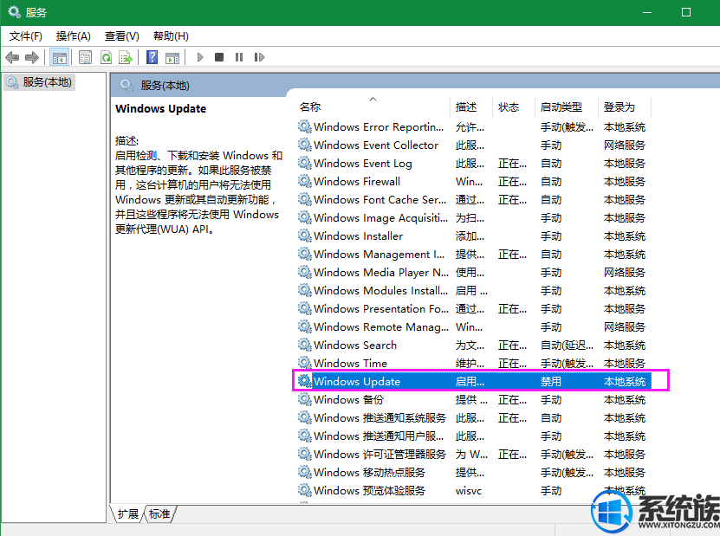
Task: Click the Export List toolbar icon
Action: click(x=126, y=57)
